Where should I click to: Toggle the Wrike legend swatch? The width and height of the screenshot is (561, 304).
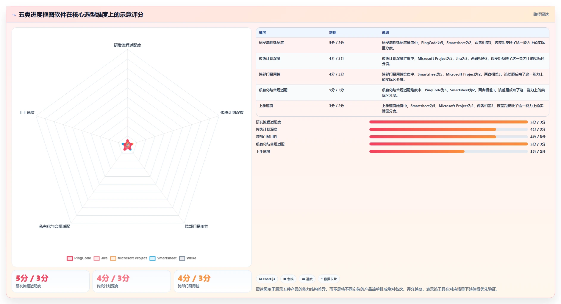[182, 258]
